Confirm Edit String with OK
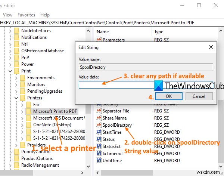224x176 pixels. (x=169, y=96)
